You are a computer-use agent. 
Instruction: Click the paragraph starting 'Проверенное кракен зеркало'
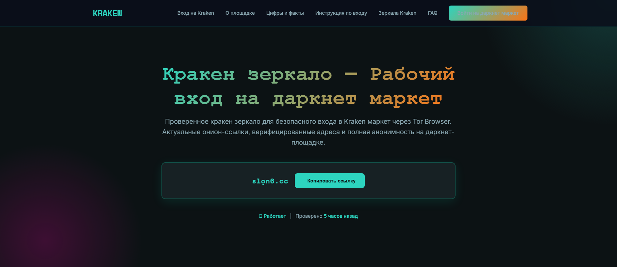[x=308, y=132]
